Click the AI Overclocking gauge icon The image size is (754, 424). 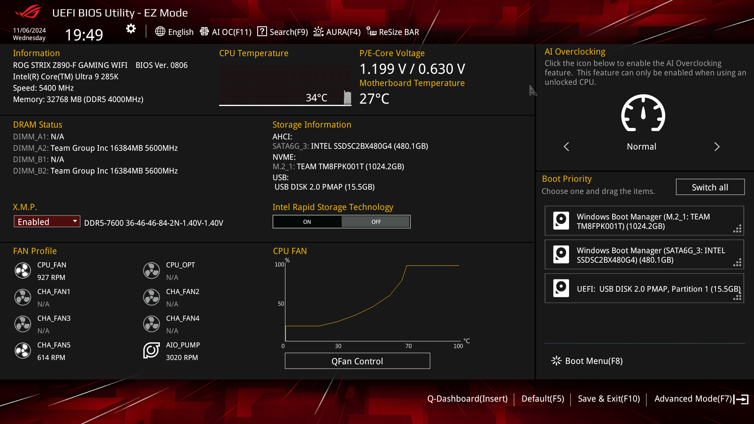643,113
